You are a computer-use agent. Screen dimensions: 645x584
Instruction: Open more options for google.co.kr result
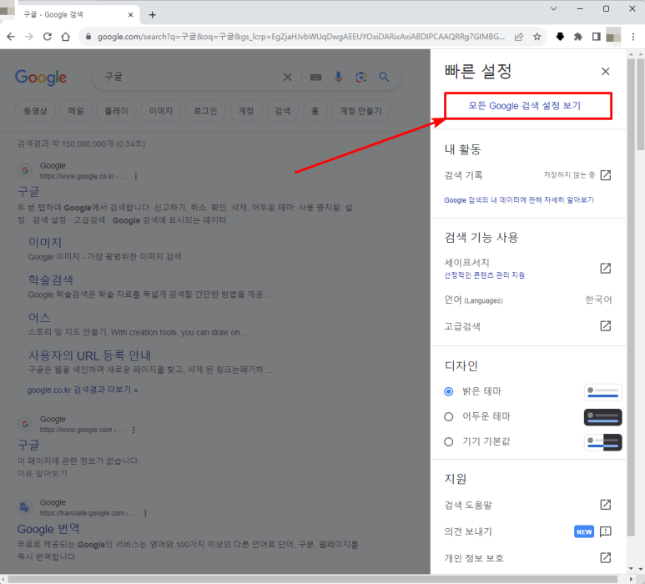[x=136, y=176]
